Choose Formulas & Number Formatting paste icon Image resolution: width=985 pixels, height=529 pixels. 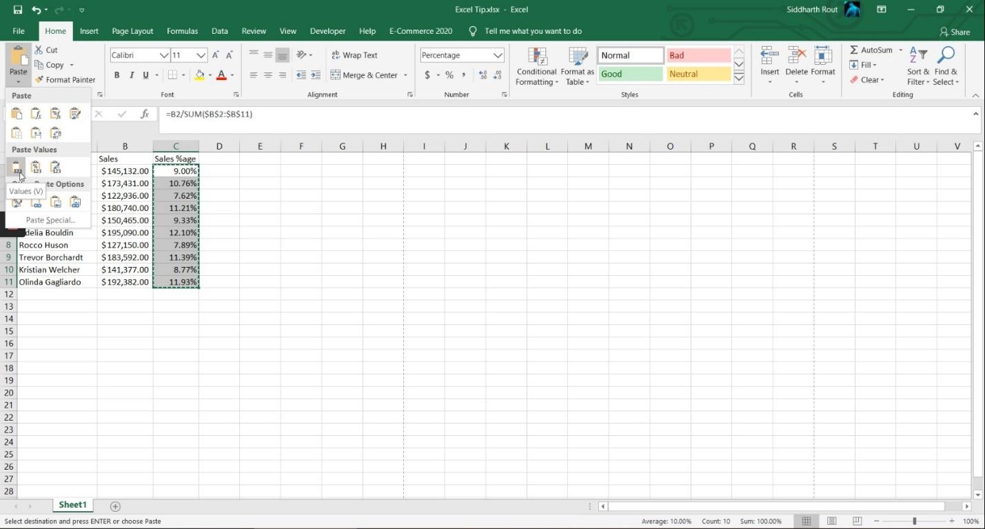click(x=56, y=114)
